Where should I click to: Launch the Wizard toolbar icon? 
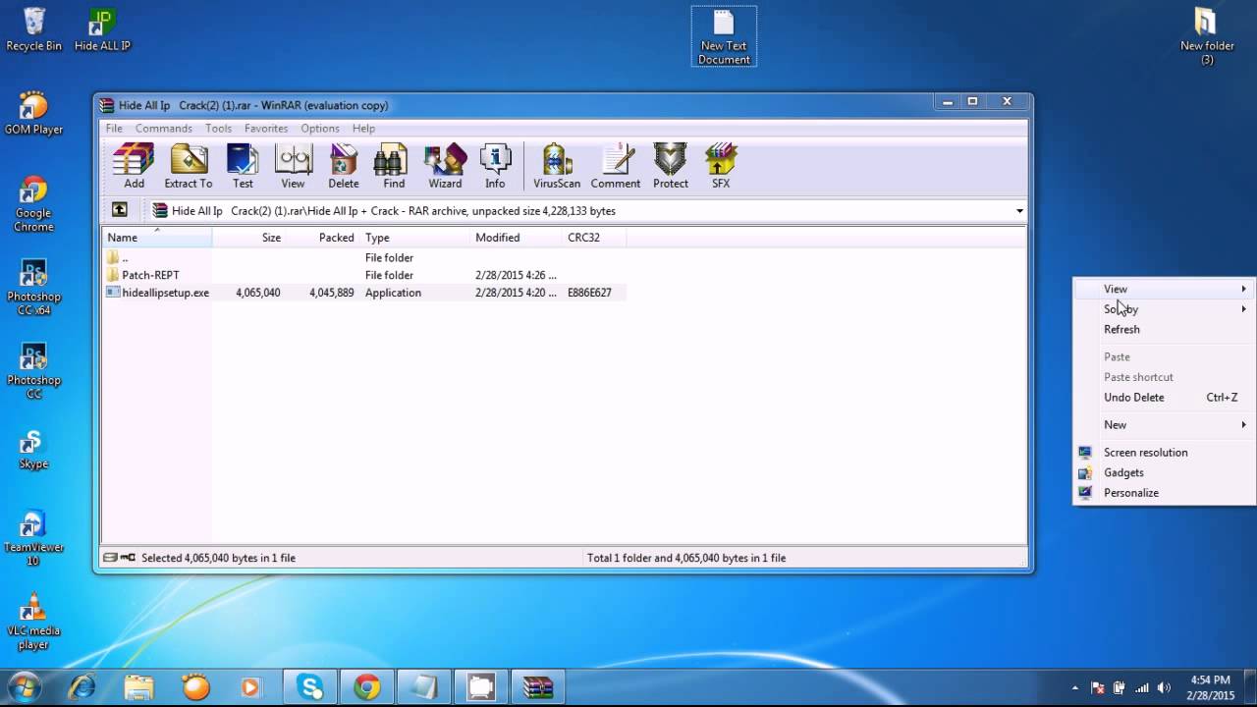445,166
